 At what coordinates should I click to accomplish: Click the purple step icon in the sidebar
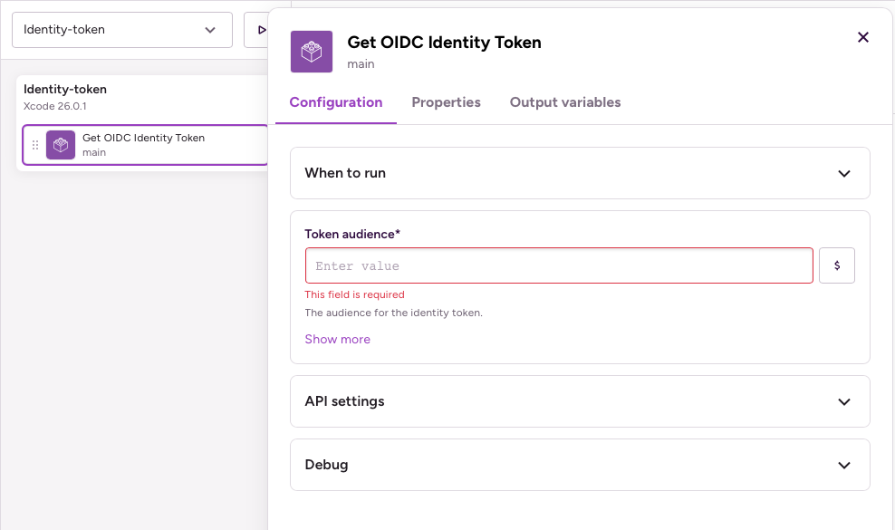60,144
